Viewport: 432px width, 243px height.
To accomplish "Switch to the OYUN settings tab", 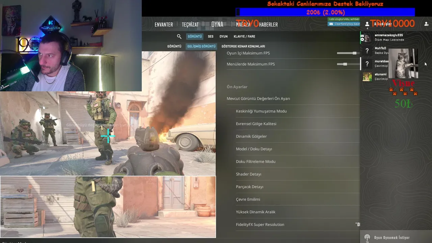I will tap(223, 36).
